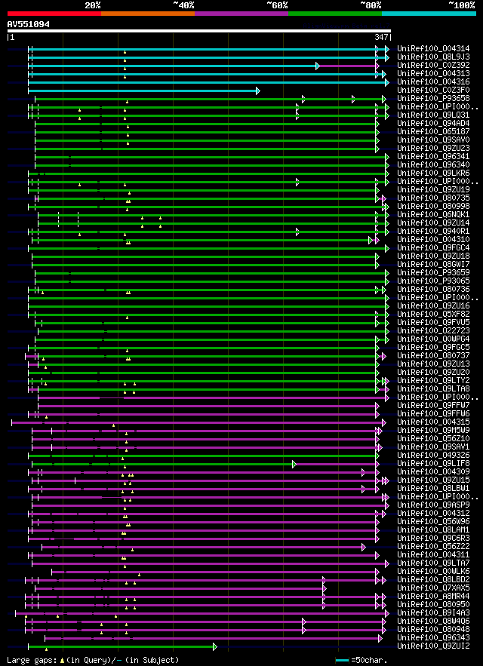Select the UniRef100_Q9LTY2 label
483x666 pixels.
433,381
